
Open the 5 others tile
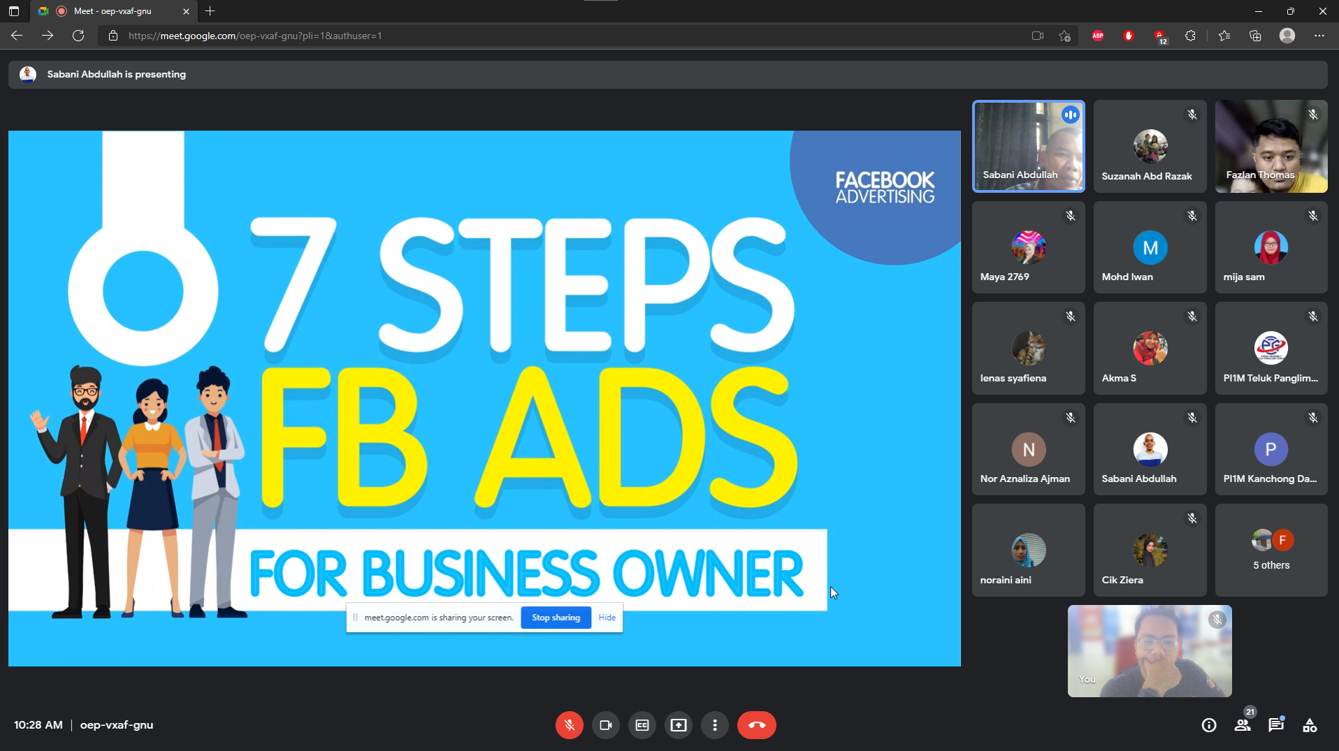1271,550
